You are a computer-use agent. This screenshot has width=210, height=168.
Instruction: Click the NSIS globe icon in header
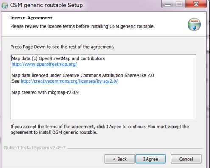[194, 25]
